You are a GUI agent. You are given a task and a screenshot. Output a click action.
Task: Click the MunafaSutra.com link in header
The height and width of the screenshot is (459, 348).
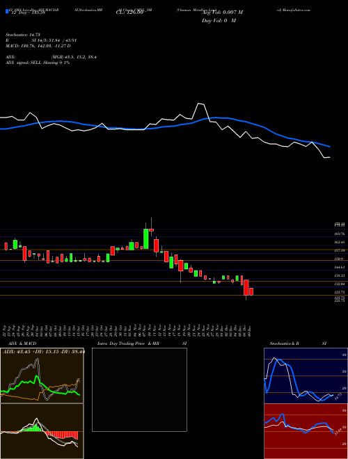click(x=295, y=10)
